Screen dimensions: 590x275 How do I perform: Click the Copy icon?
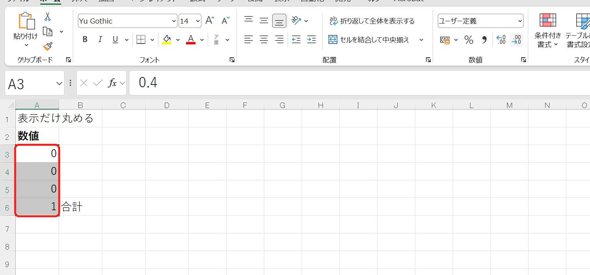point(48,31)
